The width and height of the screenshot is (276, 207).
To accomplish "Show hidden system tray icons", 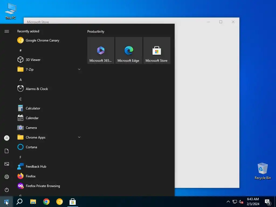I will click(x=228, y=202).
